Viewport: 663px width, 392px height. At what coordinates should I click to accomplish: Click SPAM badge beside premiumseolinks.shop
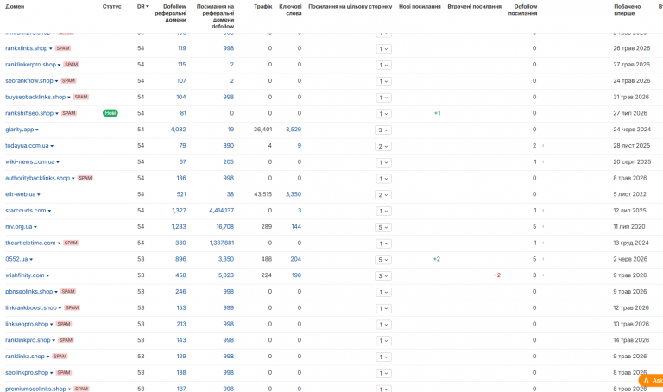coord(81,389)
